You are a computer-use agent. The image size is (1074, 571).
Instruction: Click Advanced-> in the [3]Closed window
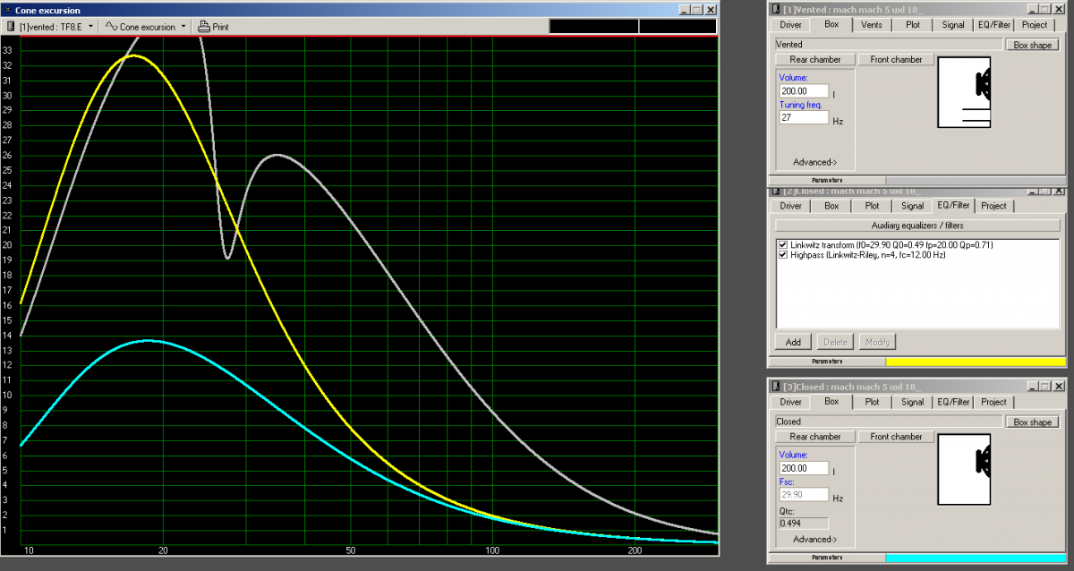coord(814,539)
